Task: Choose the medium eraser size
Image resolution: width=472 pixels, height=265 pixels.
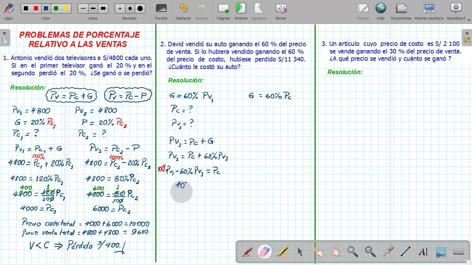Action: pos(130,8)
